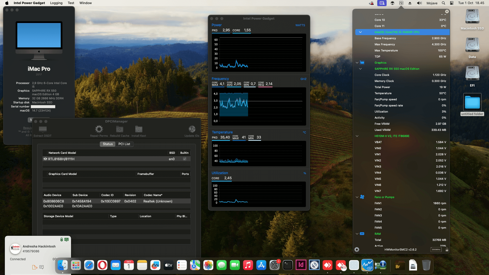Open Adobe InDesign from the Dock
The height and width of the screenshot is (275, 489).
click(x=301, y=265)
